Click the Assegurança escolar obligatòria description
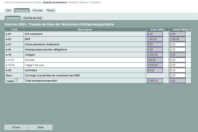The height and width of the screenshot is (132, 198). coord(46,49)
